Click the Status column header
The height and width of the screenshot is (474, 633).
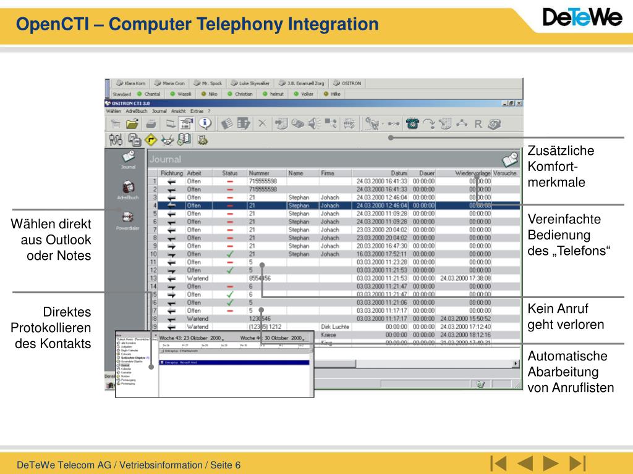pyautogui.click(x=230, y=173)
